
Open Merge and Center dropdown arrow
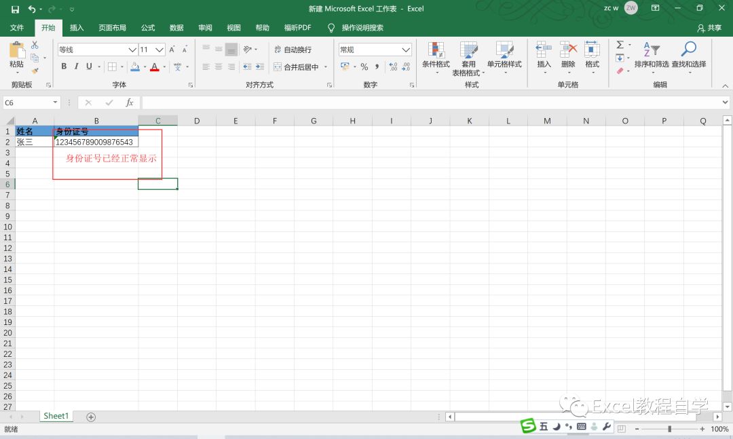click(326, 67)
